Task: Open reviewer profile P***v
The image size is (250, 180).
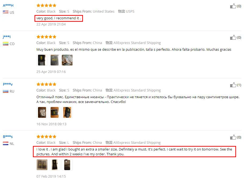Action: point(8,84)
